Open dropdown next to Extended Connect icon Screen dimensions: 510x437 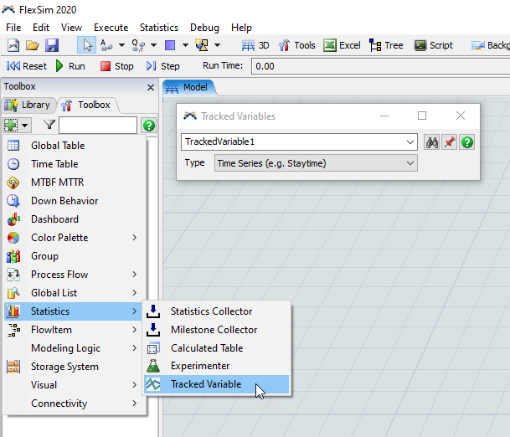coord(153,45)
